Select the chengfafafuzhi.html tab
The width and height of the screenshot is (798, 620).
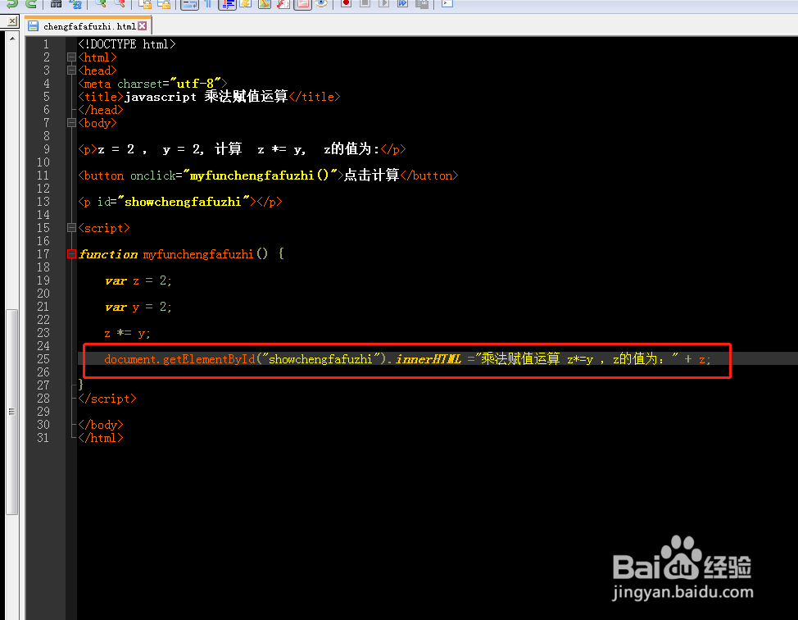pyautogui.click(x=89, y=26)
